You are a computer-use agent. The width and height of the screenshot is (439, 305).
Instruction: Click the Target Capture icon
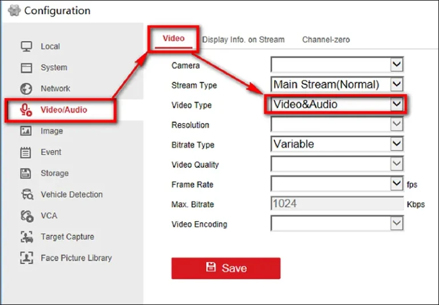pos(26,236)
